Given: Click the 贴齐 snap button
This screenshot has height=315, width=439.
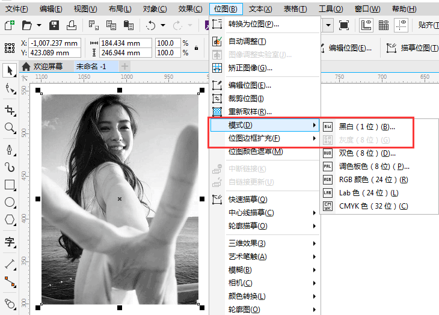Looking at the screenshot, I should pos(427,25).
